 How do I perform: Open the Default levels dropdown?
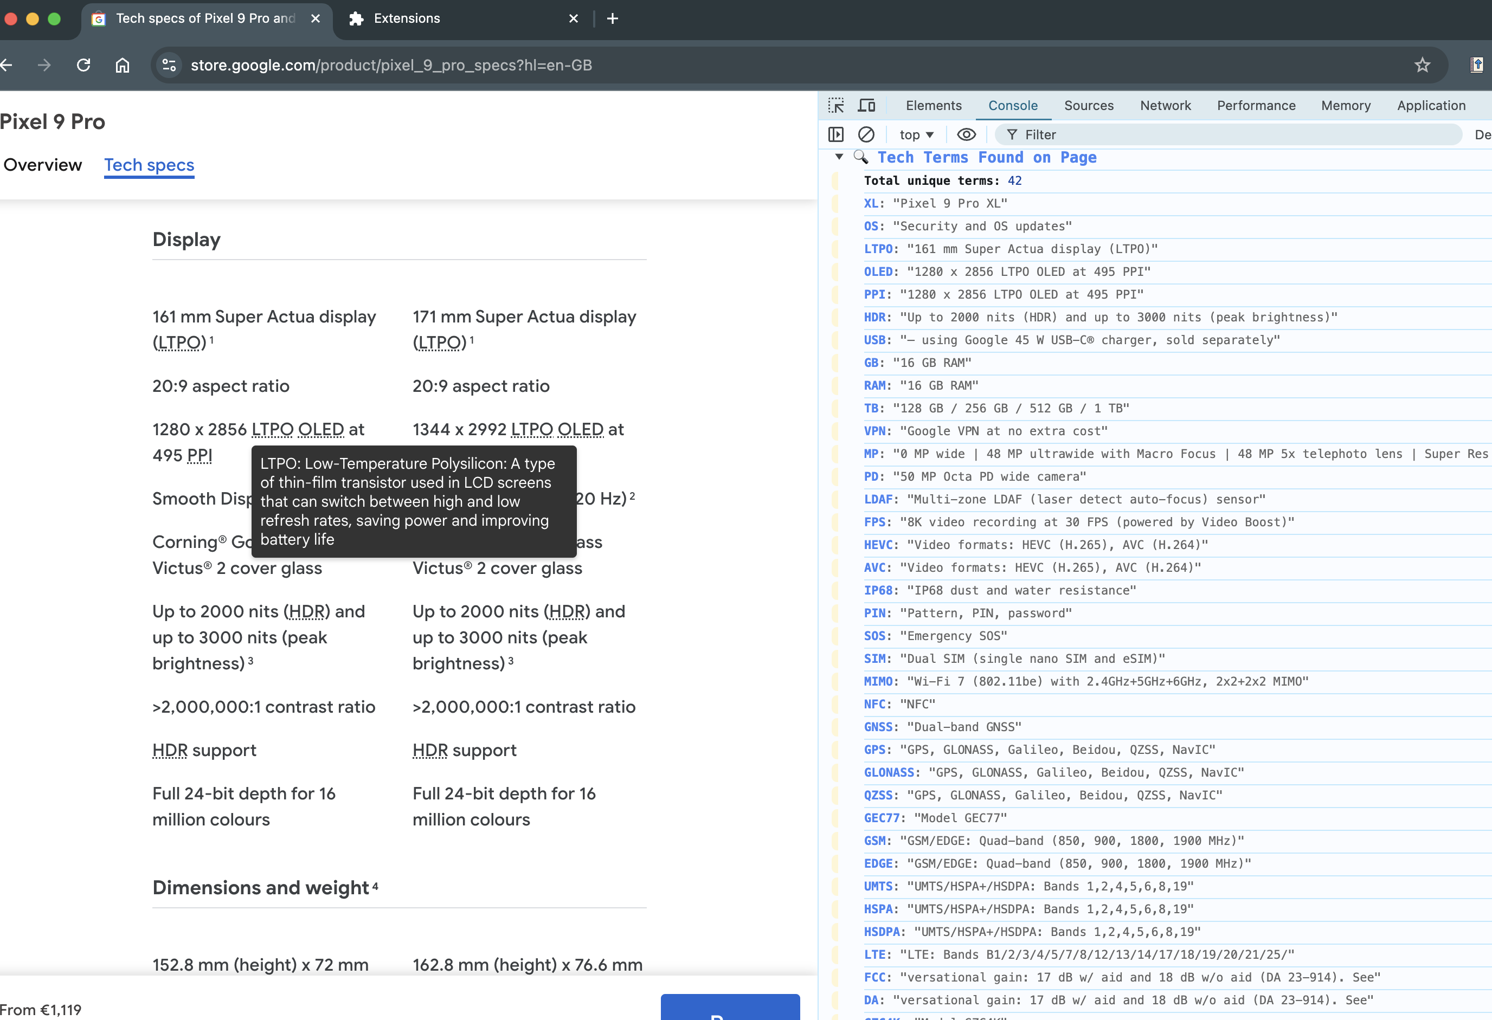tap(1482, 135)
